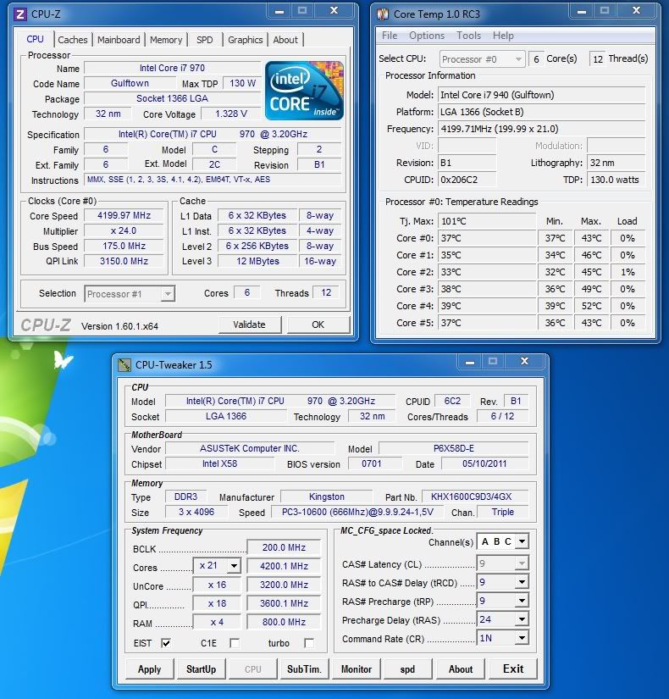
Task: Open the Help menu in Core Temp
Action: (503, 36)
